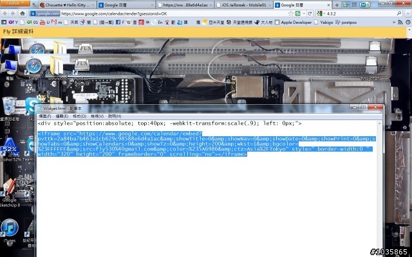This screenshot has width=412, height=257.
Task: Open the Notepad 編輯(E) menu
Action: coord(62,116)
